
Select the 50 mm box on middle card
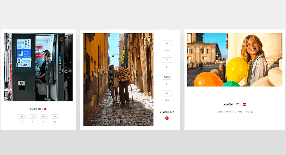(167, 43)
